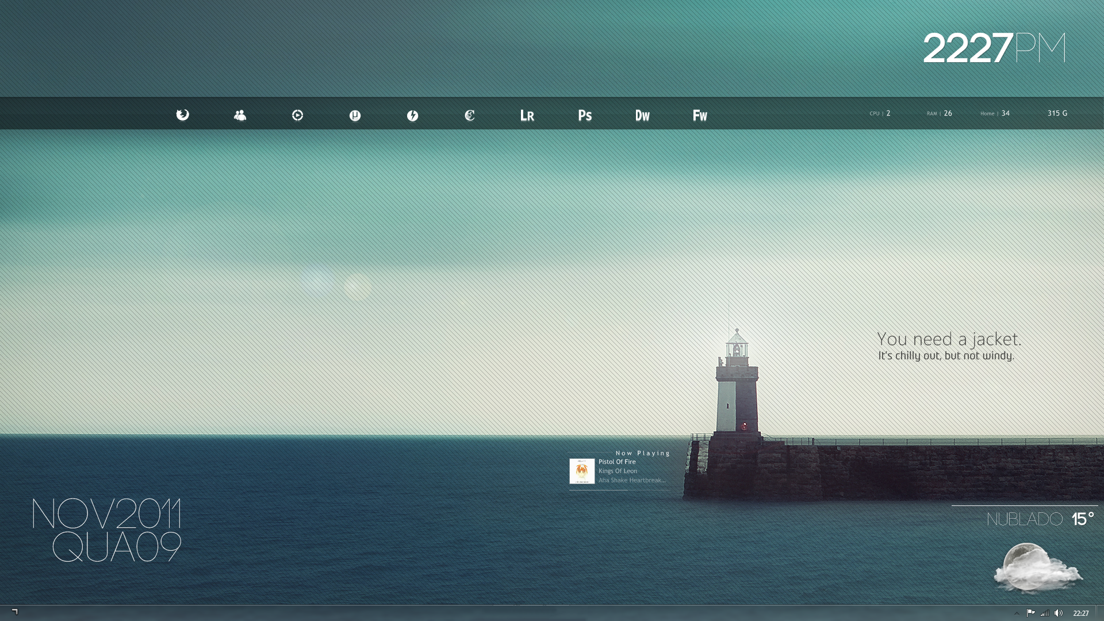
Task: Click the RAM usage readout
Action: coord(939,113)
